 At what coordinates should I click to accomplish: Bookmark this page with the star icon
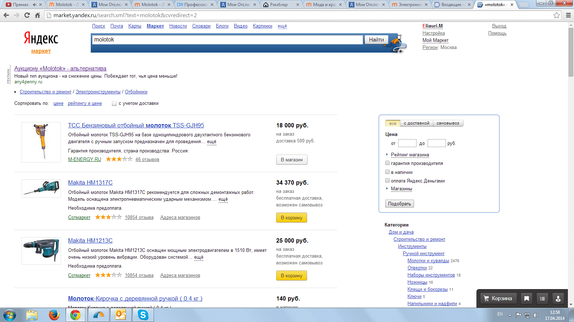click(556, 15)
